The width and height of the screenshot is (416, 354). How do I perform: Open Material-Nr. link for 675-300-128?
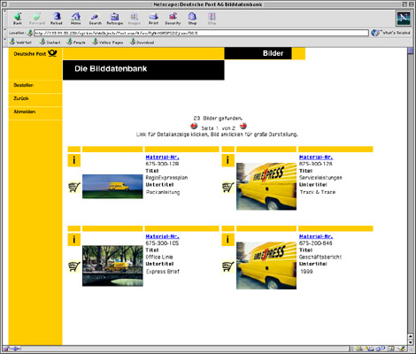(x=162, y=158)
